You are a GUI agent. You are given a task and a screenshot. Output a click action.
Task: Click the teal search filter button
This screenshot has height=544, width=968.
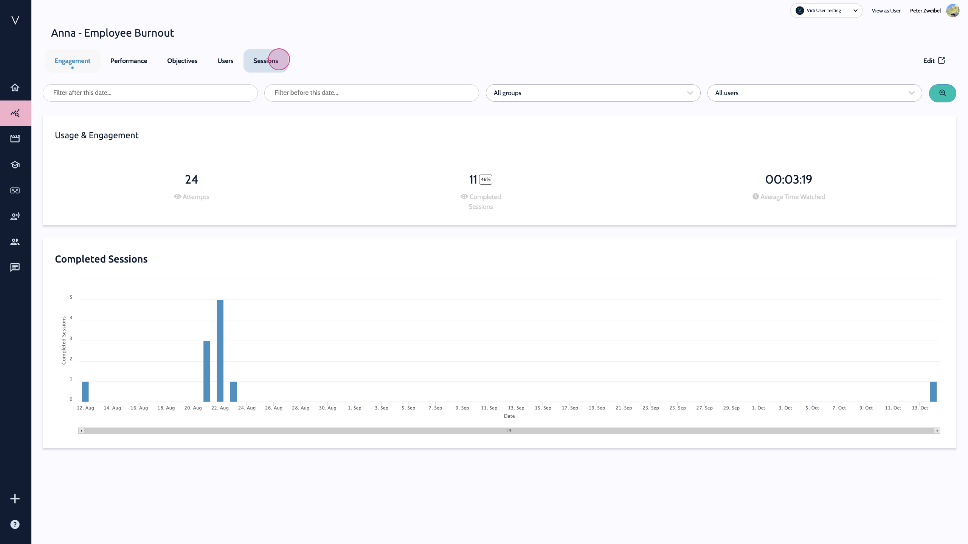(942, 93)
